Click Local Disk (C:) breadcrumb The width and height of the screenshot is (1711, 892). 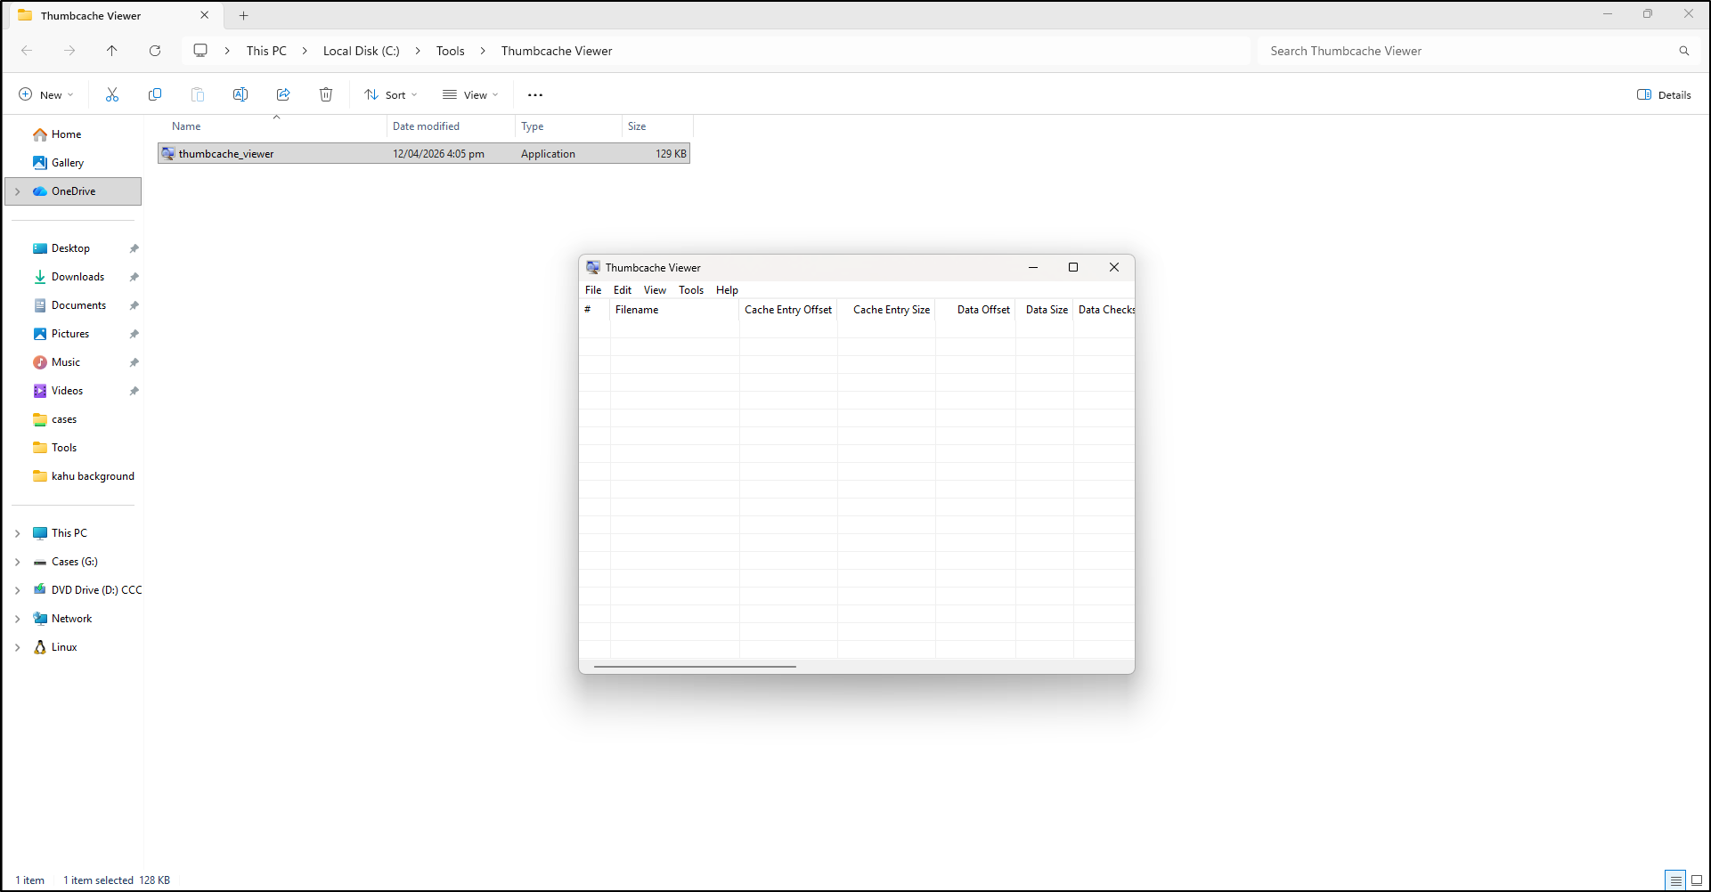(361, 51)
